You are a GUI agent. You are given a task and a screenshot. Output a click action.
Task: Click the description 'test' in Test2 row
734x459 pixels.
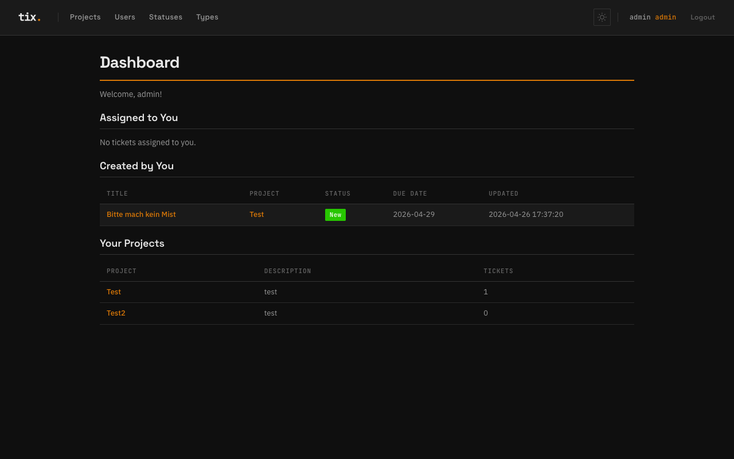(x=271, y=313)
